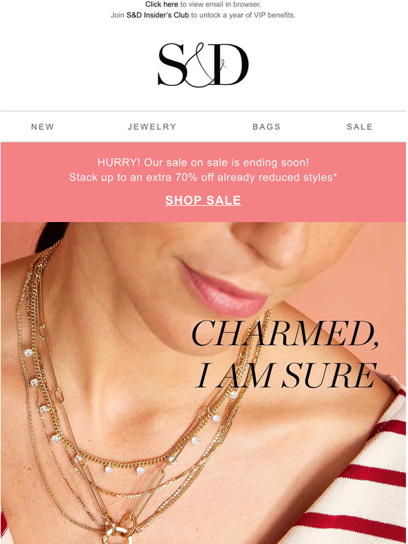Click the "I AM SURE" headline line

pos(287,375)
